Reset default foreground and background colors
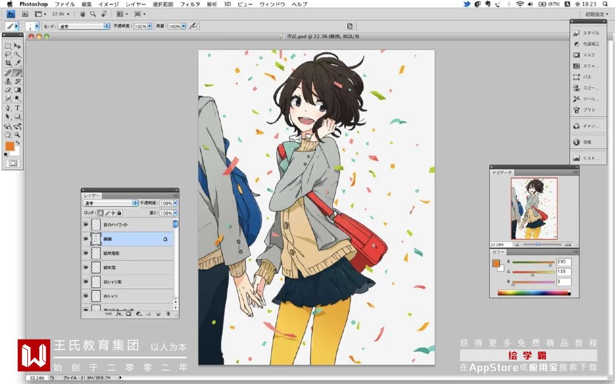Screen dimensions: 615x384 pyautogui.click(x=6, y=154)
